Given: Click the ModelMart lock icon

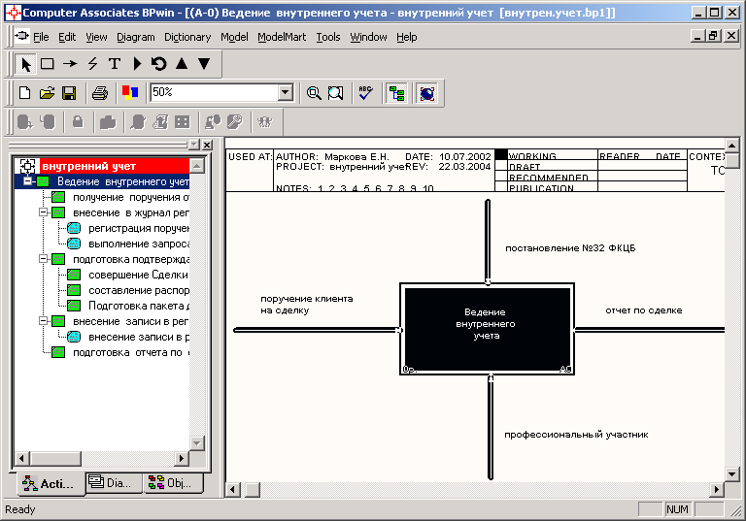Looking at the screenshot, I should coord(78,122).
